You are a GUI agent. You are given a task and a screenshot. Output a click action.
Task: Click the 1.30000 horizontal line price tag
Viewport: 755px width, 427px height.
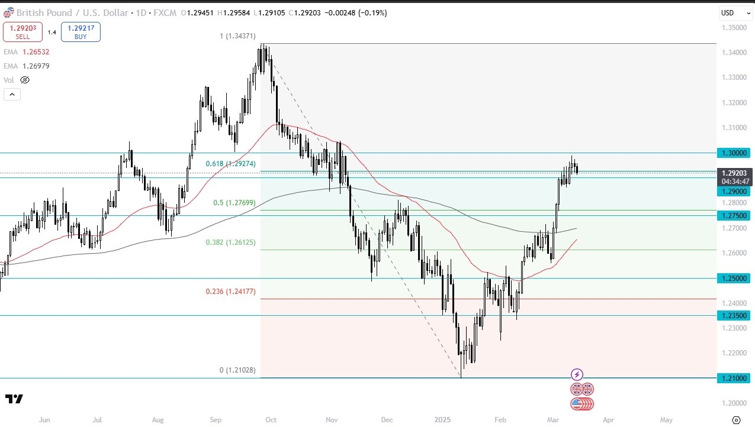734,153
